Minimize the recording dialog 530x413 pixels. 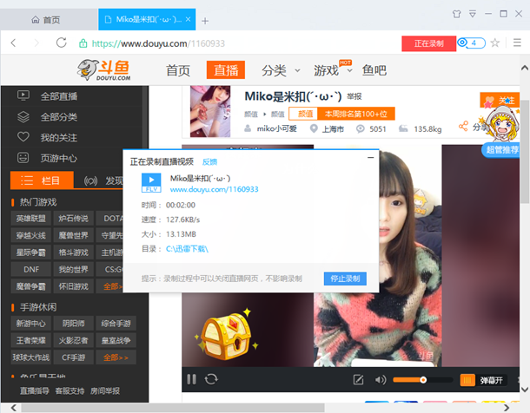point(370,158)
